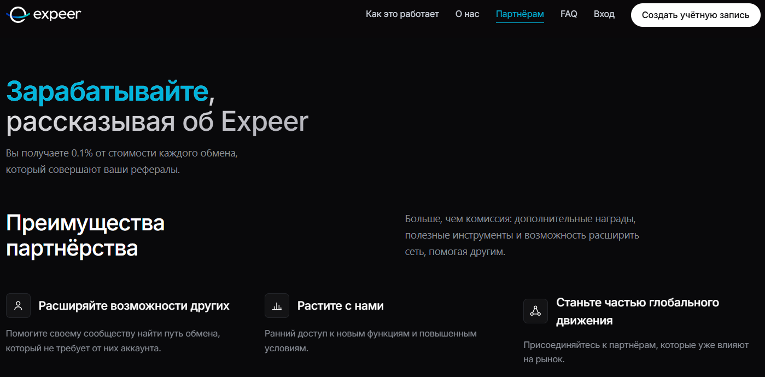Click text который совершают ваши рефералы

93,170
